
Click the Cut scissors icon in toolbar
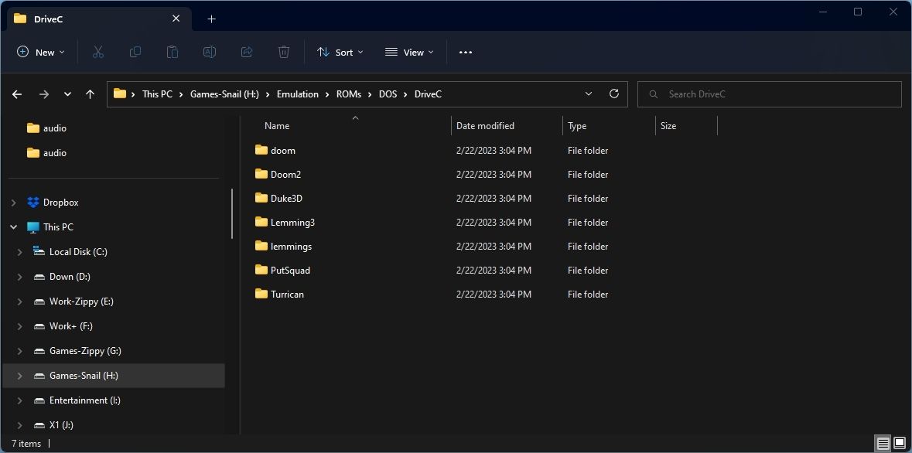tap(98, 52)
